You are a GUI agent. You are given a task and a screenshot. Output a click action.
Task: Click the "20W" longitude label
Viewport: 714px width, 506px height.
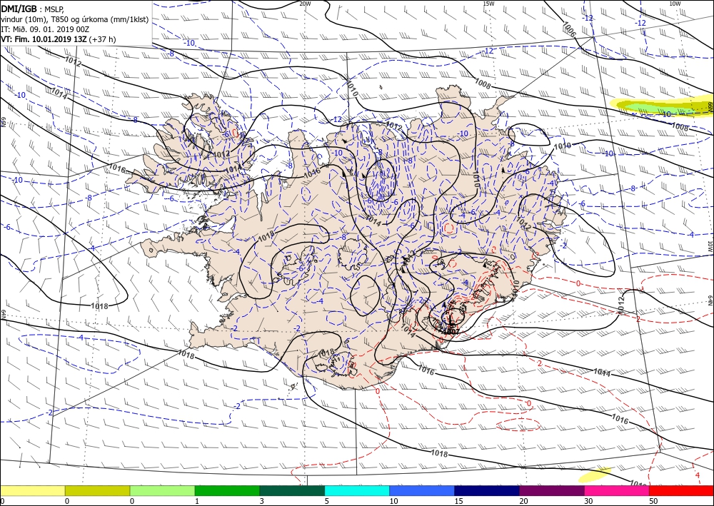pyautogui.click(x=305, y=4)
